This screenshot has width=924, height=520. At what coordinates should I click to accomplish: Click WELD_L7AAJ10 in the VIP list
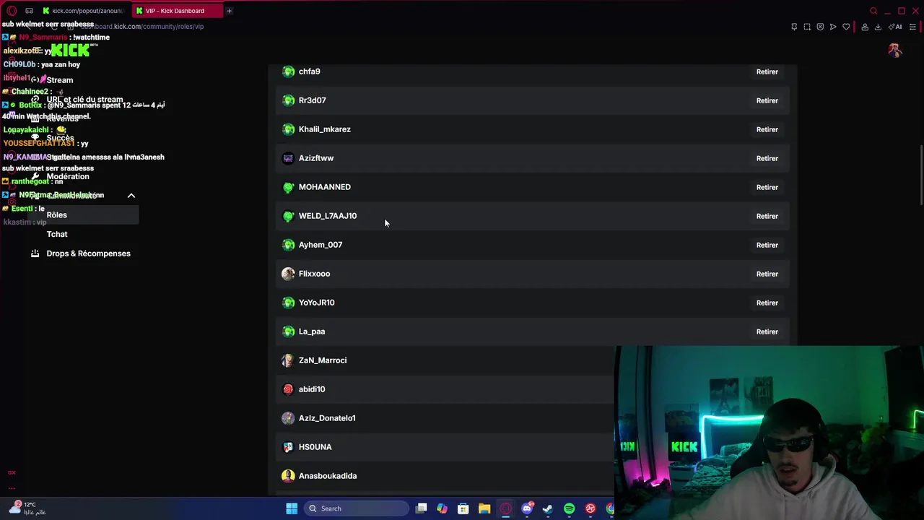tap(327, 216)
